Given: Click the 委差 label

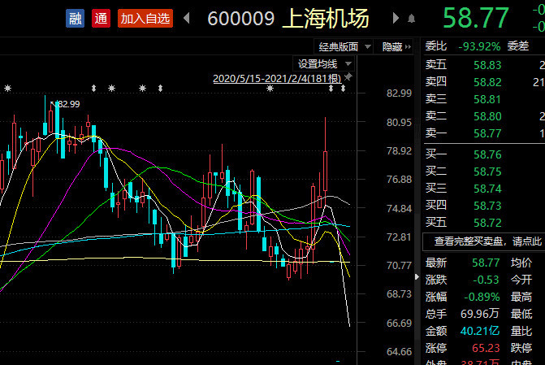Looking at the screenshot, I should 518,46.
